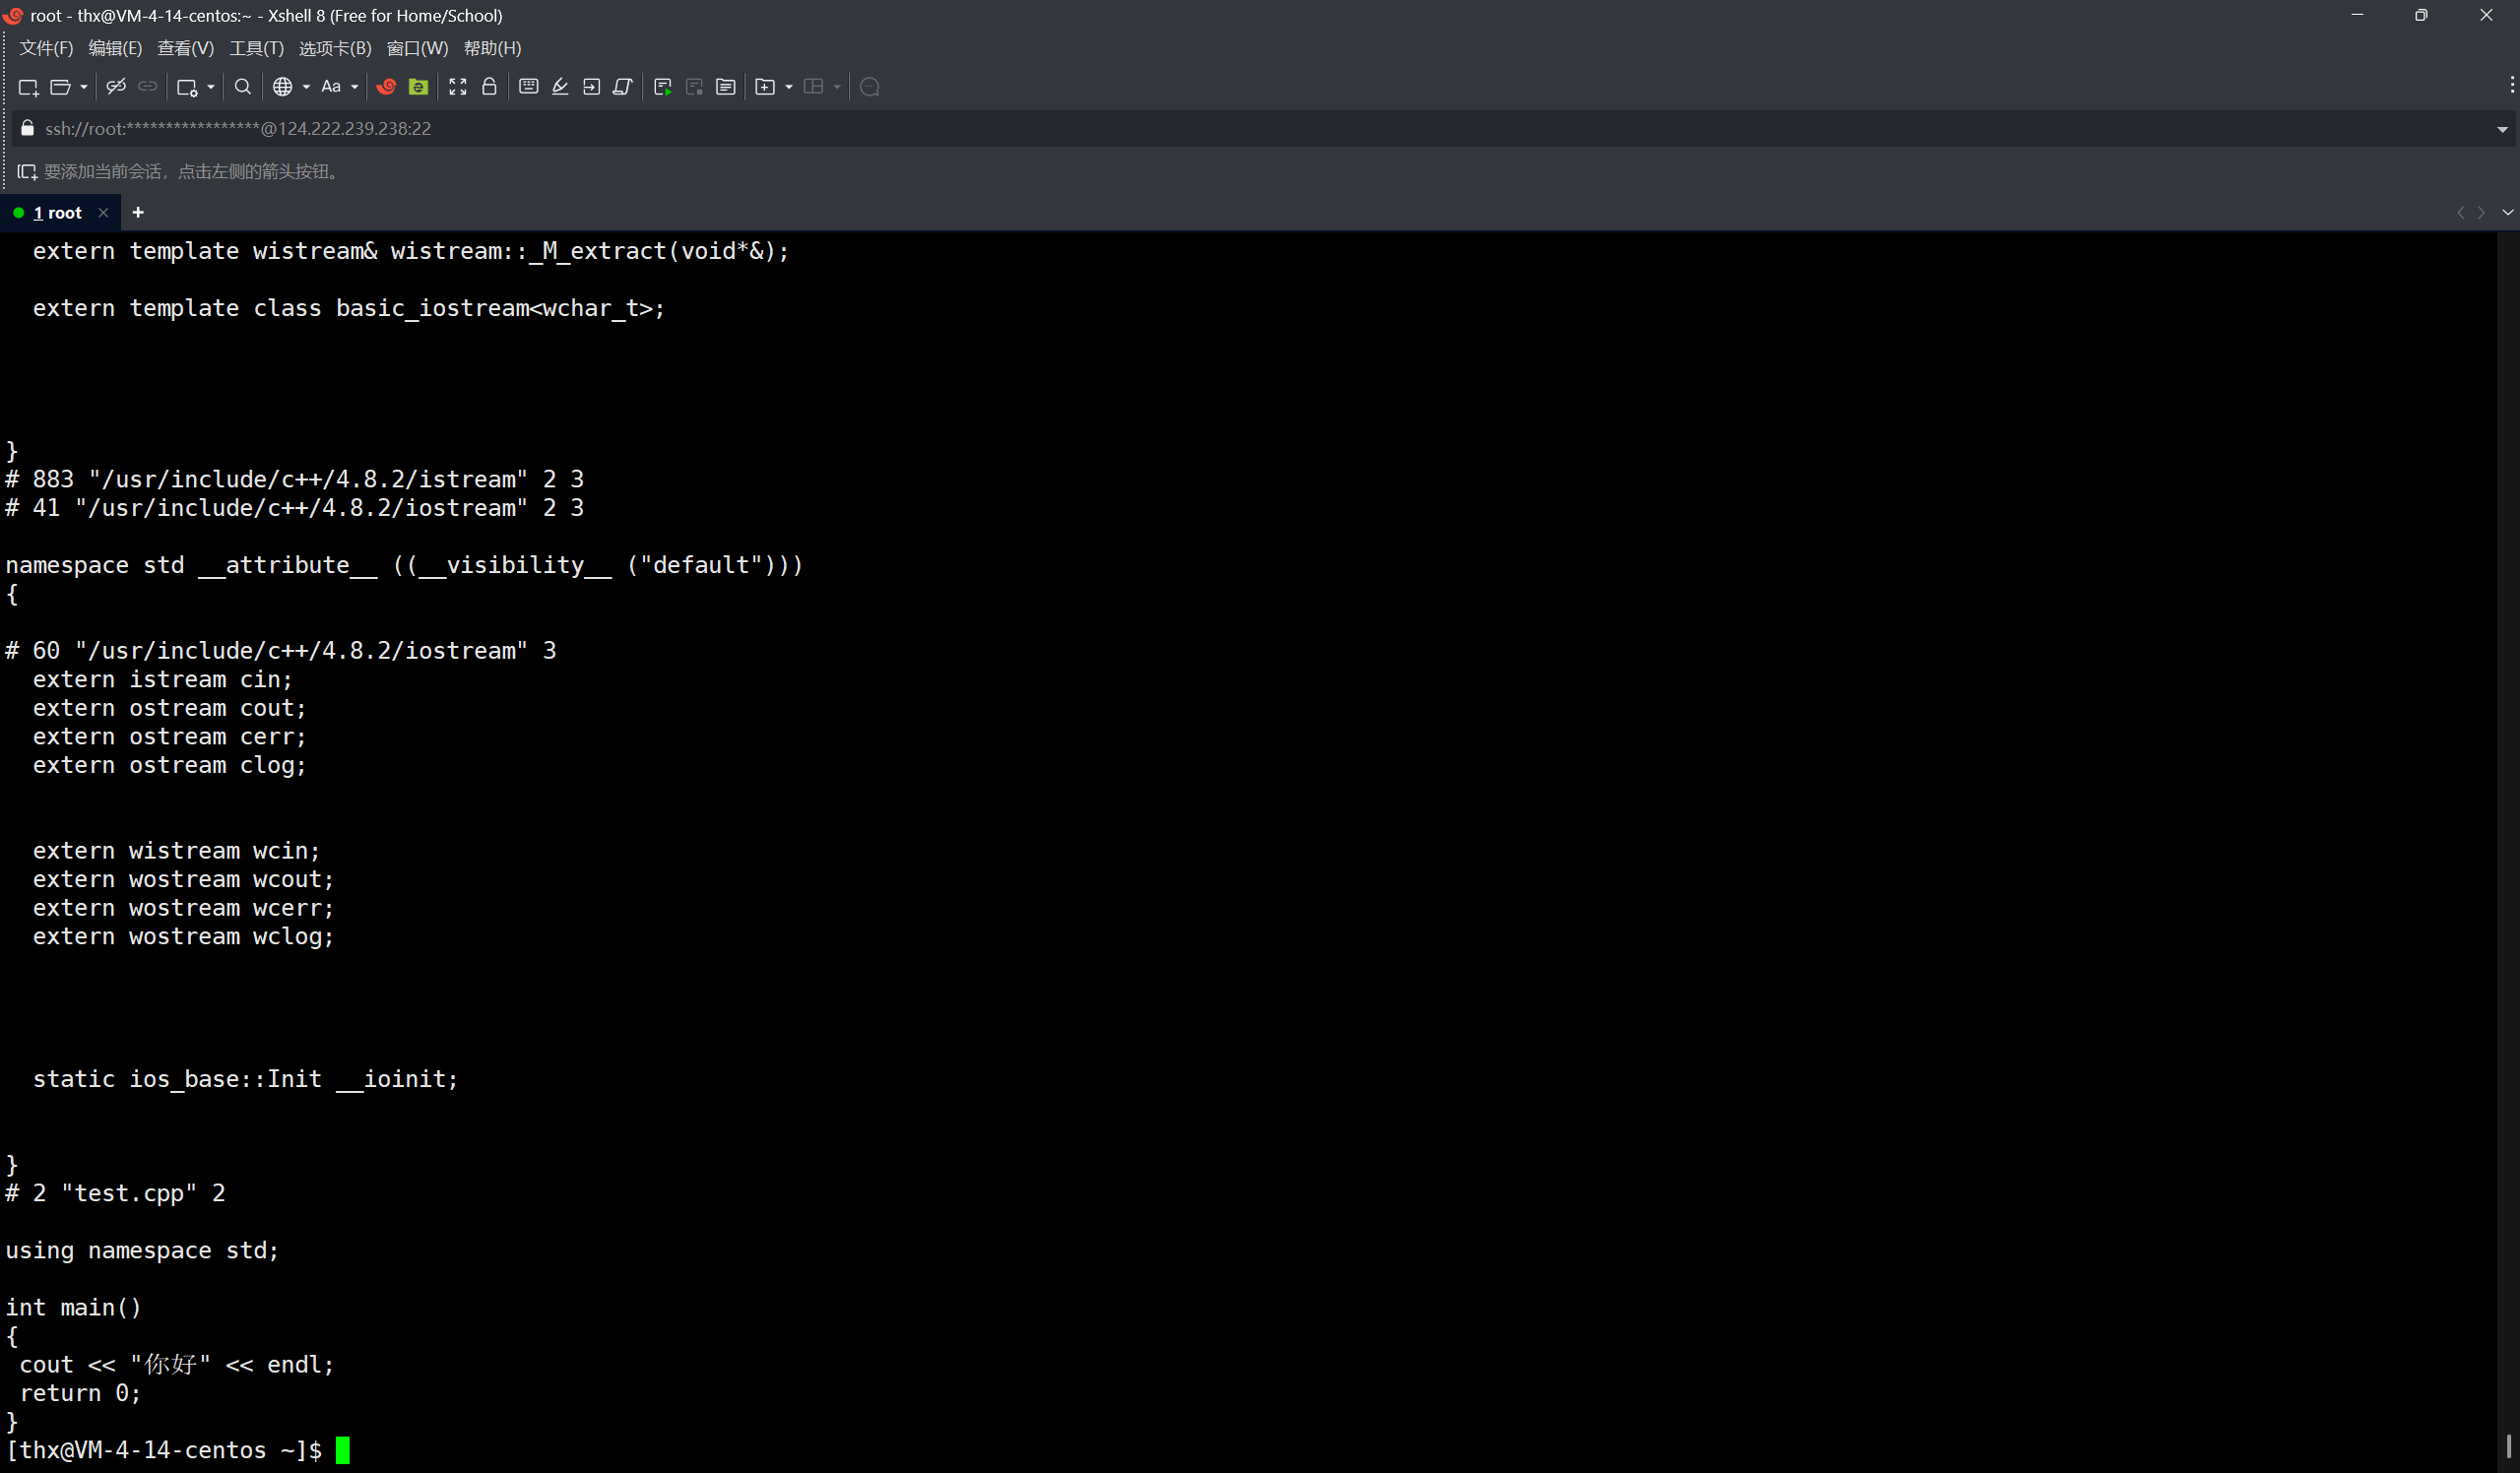Close the root tab with X
Image resolution: width=2520 pixels, height=1473 pixels.
103,213
